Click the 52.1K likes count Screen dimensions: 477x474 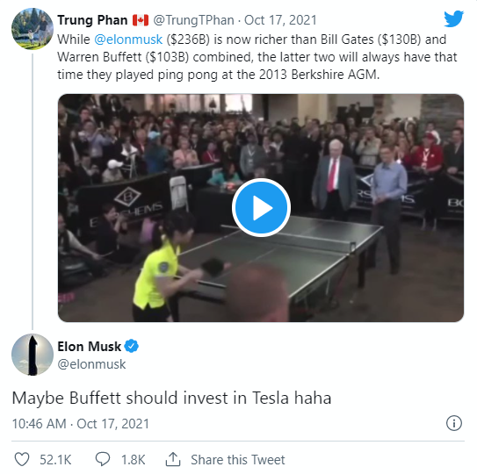click(x=55, y=459)
